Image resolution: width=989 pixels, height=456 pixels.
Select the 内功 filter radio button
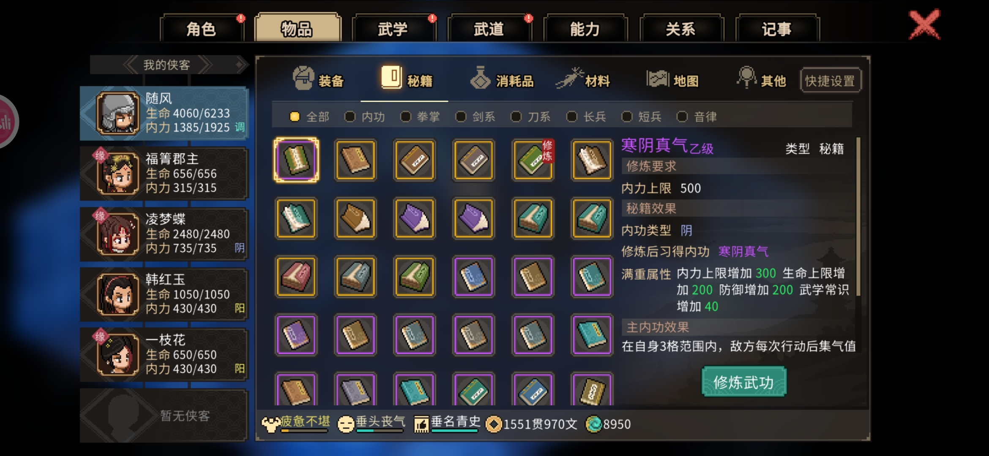coord(350,117)
